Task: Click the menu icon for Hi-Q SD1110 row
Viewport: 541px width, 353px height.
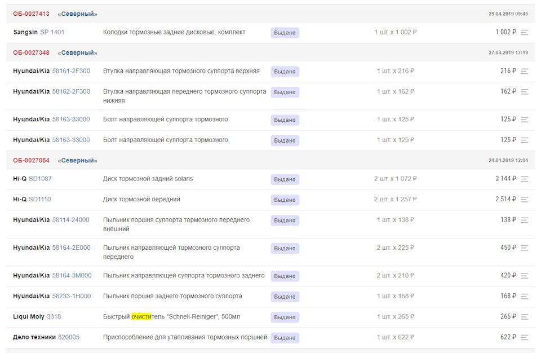Action: tap(525, 200)
